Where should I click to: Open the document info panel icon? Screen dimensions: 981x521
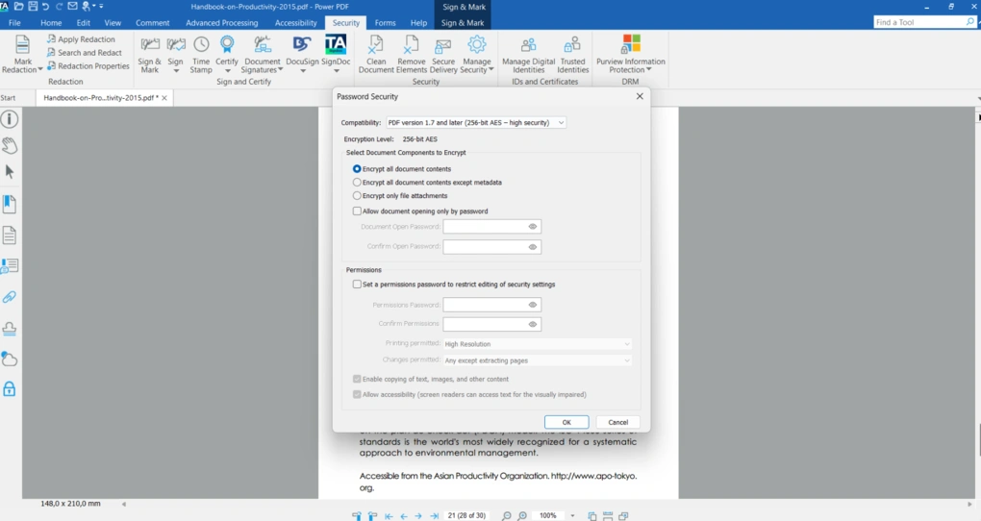coord(10,119)
